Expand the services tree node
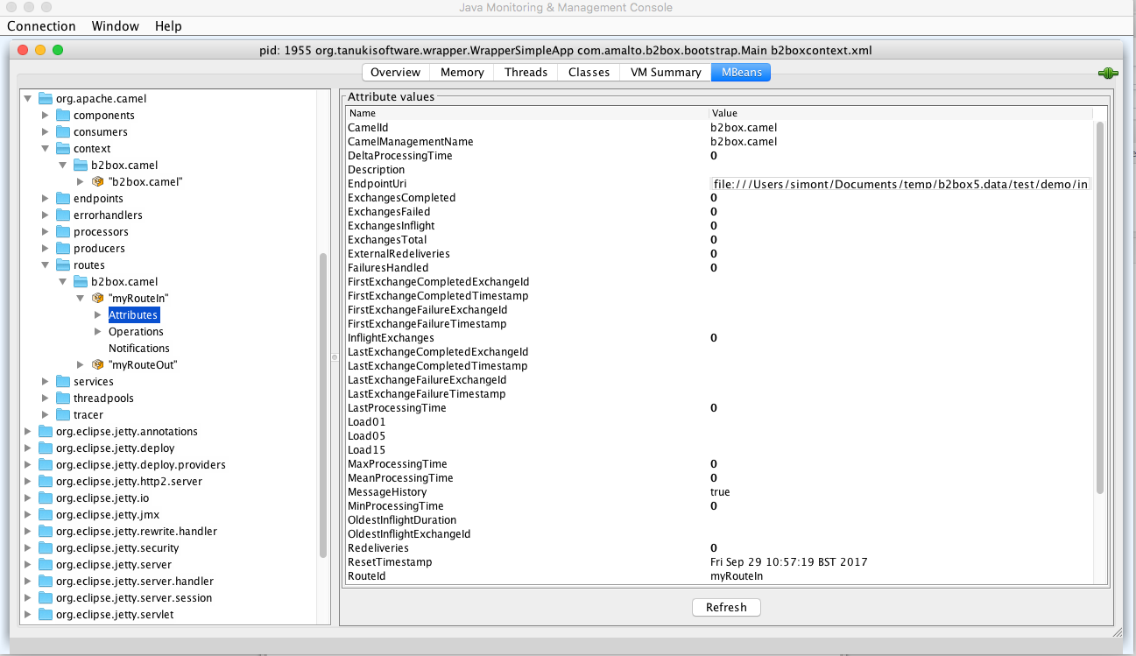Screen dimensions: 1136x656 coord(46,381)
